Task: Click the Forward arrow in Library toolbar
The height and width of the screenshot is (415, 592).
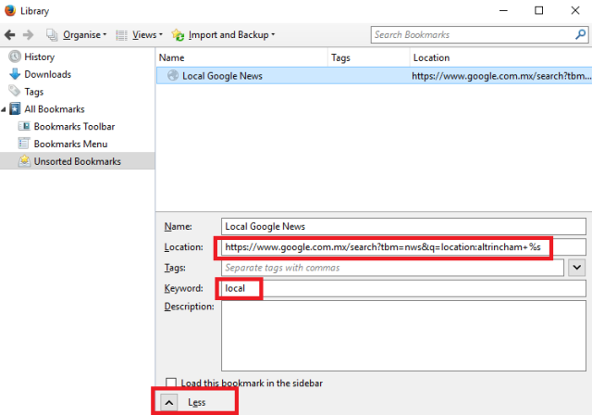Action: click(x=28, y=35)
